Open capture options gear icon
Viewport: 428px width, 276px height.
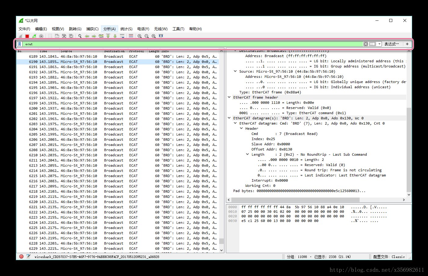(x=41, y=36)
